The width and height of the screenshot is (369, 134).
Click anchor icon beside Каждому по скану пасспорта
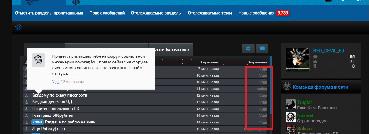coord(27,95)
